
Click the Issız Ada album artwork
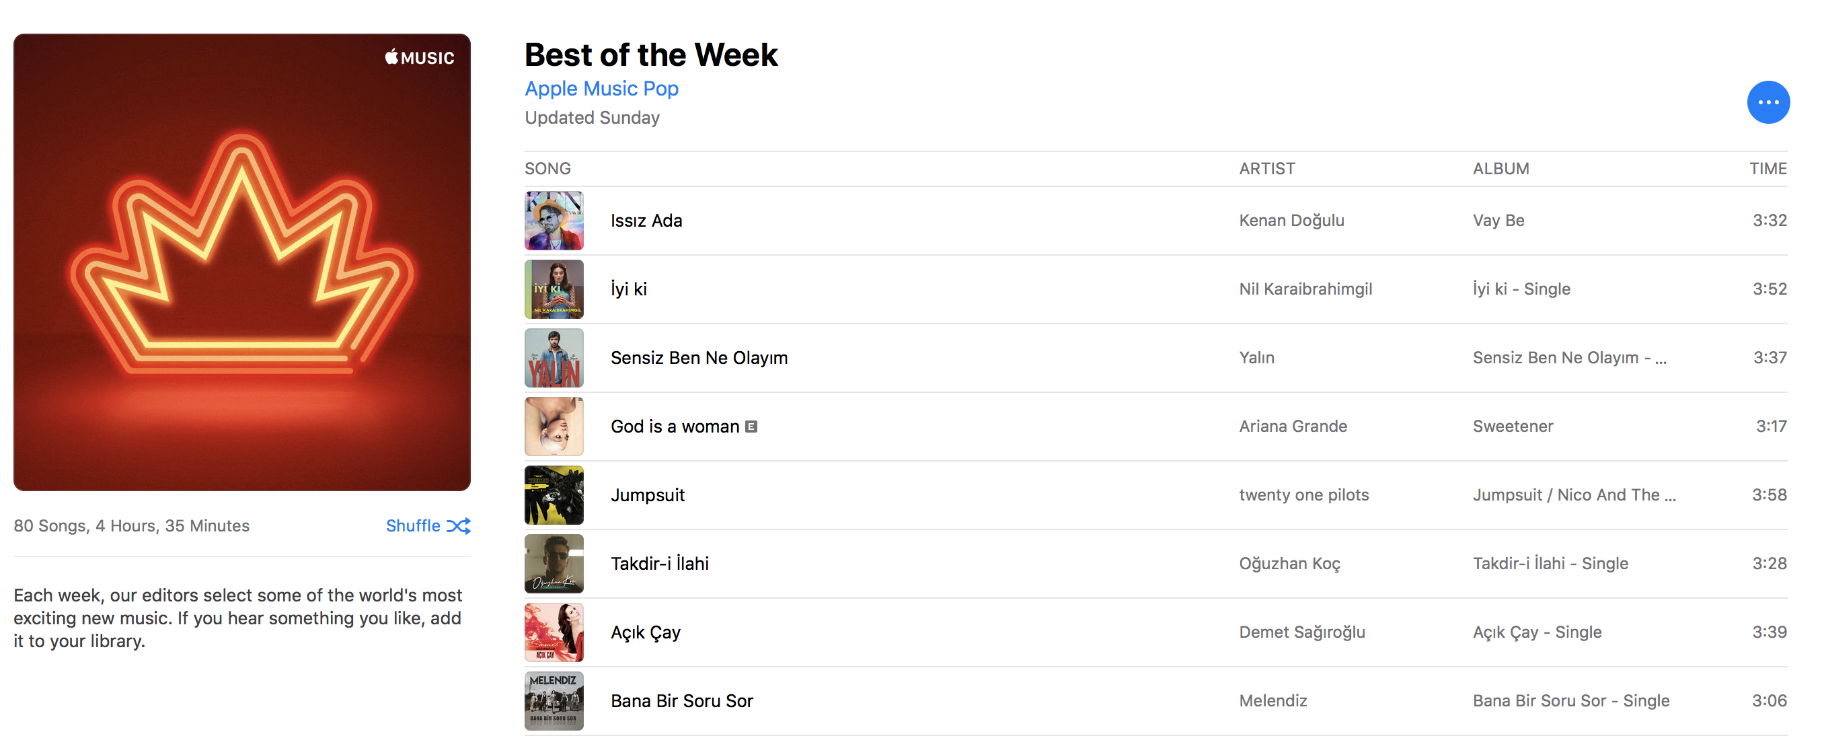(554, 220)
